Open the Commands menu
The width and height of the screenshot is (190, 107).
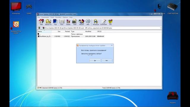coord(45,17)
